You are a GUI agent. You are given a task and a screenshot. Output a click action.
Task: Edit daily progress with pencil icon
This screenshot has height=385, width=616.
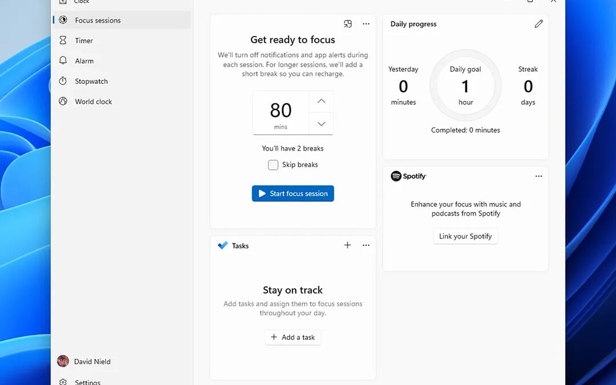(538, 24)
